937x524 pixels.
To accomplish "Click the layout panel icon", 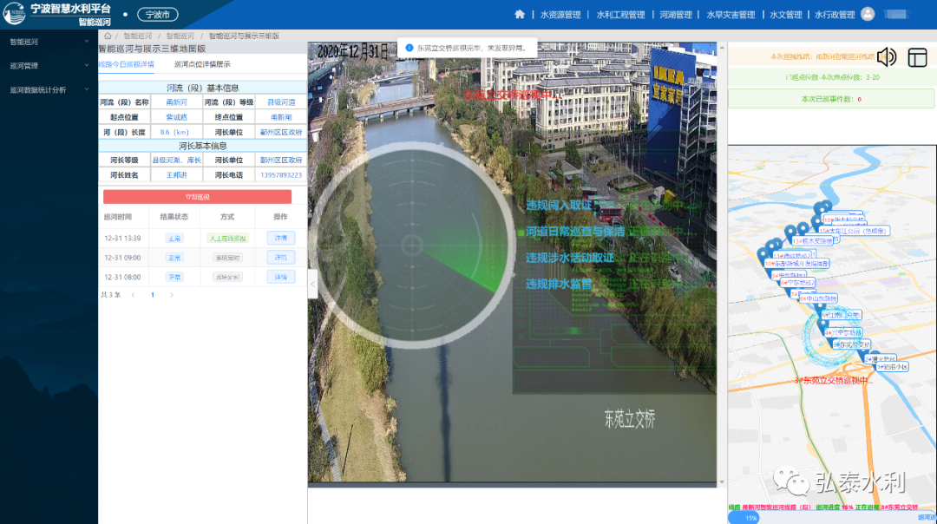I will coord(917,57).
